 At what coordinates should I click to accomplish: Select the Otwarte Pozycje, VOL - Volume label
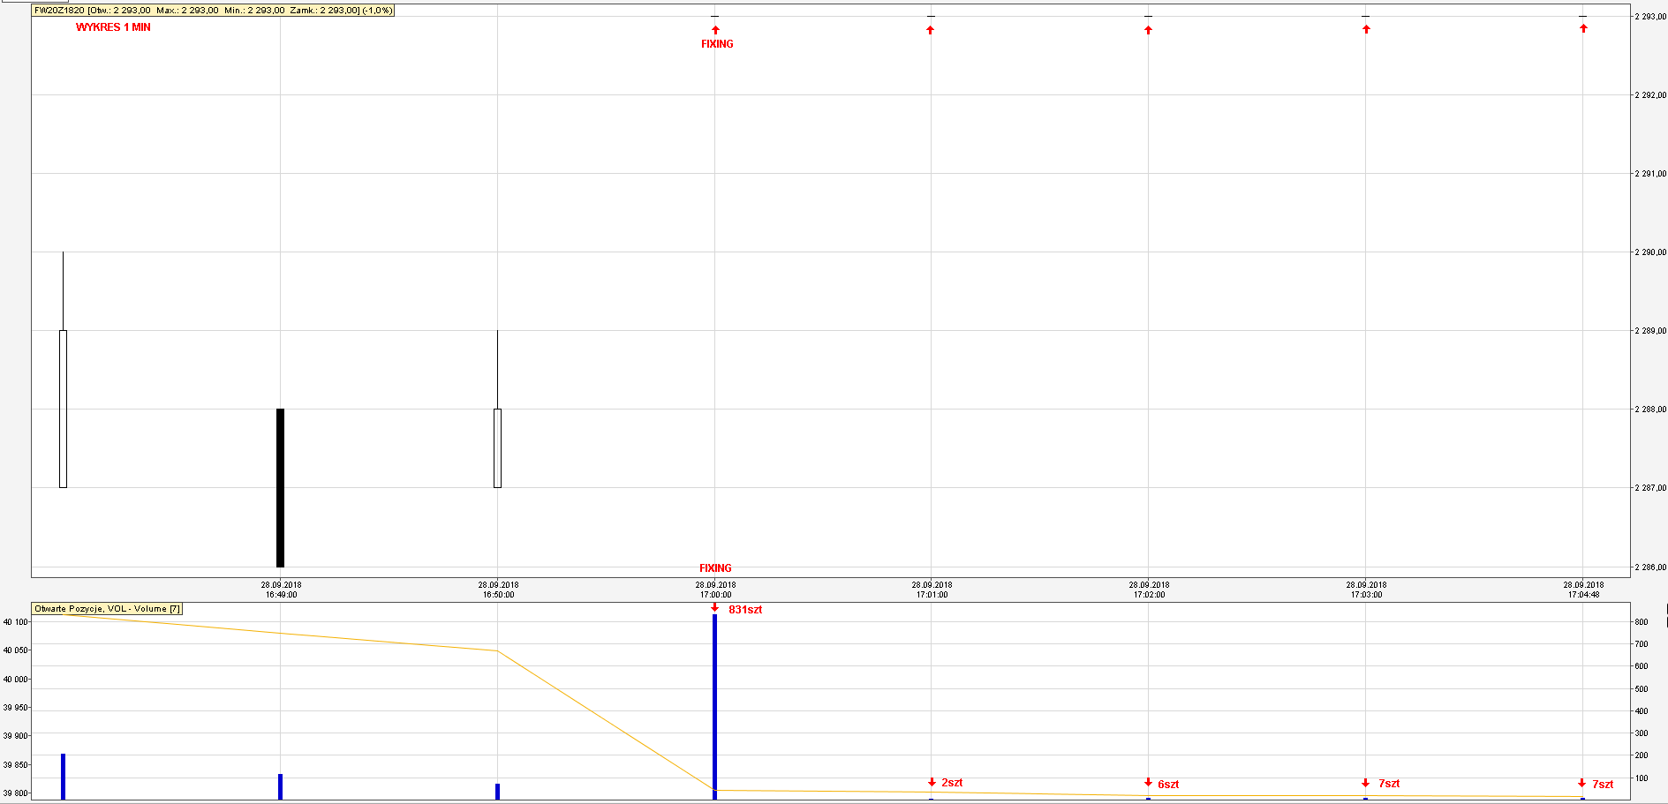(x=107, y=609)
